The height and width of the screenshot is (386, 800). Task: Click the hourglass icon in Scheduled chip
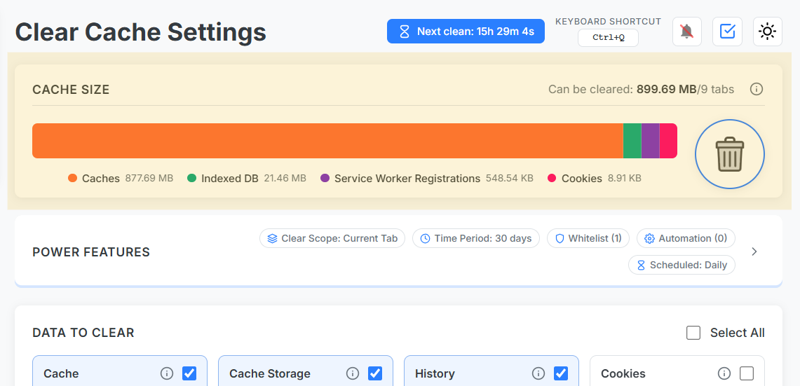641,265
